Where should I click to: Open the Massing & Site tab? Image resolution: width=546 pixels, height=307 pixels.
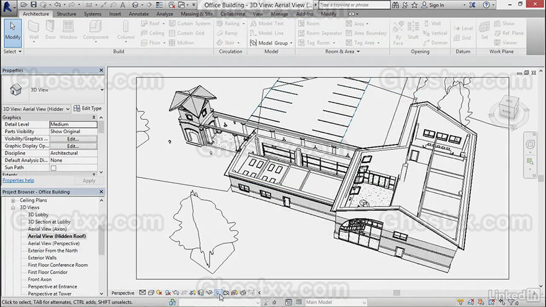pos(197,14)
